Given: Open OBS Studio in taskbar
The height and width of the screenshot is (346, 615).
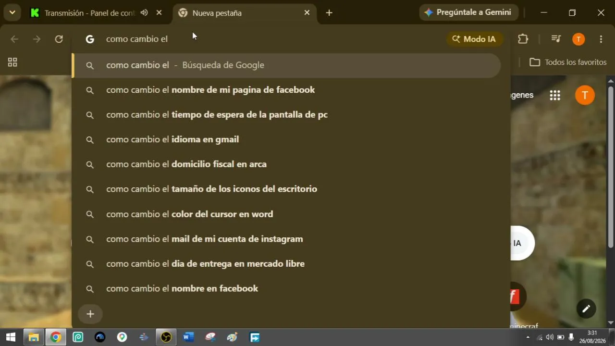Looking at the screenshot, I should [x=166, y=337].
